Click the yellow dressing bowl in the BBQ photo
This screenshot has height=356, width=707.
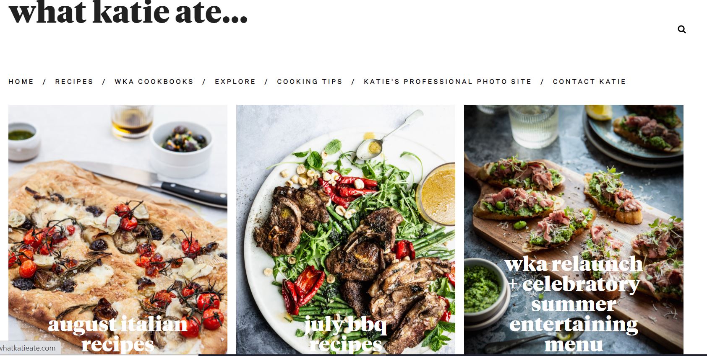(437, 194)
